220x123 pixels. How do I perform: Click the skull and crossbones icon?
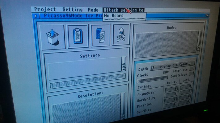coord(121,34)
